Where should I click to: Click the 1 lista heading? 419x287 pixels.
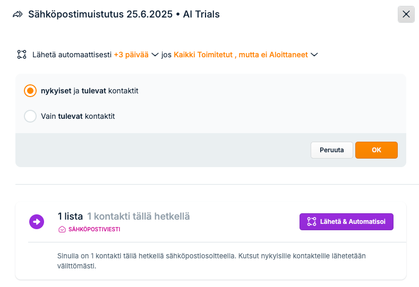(70, 216)
